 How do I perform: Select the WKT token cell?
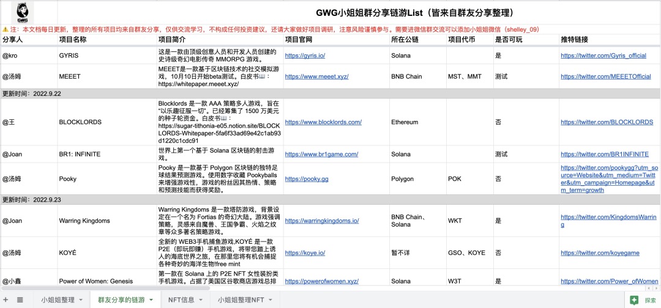point(469,221)
